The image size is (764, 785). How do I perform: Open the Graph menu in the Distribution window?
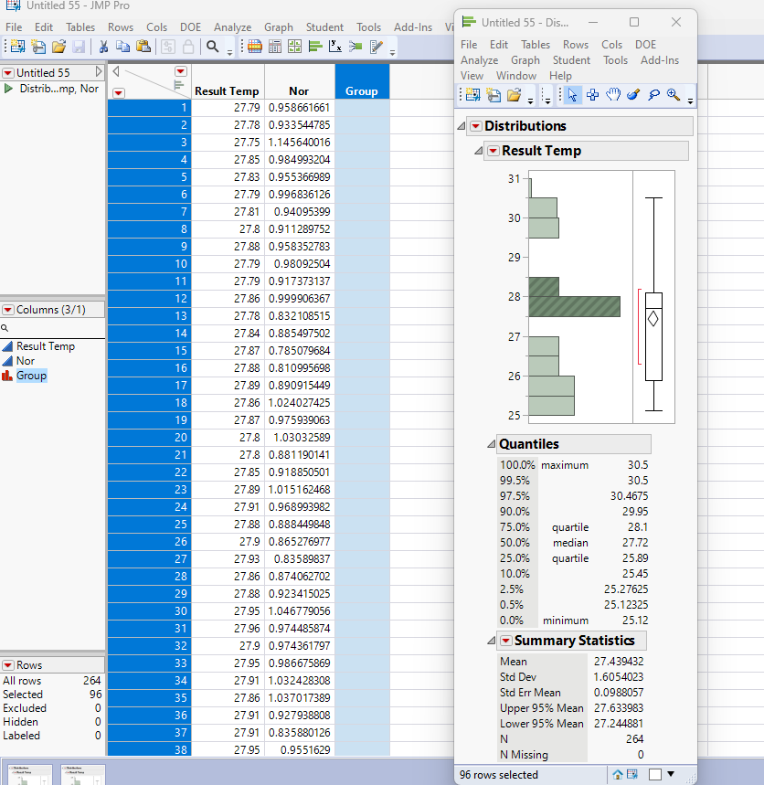pyautogui.click(x=525, y=60)
